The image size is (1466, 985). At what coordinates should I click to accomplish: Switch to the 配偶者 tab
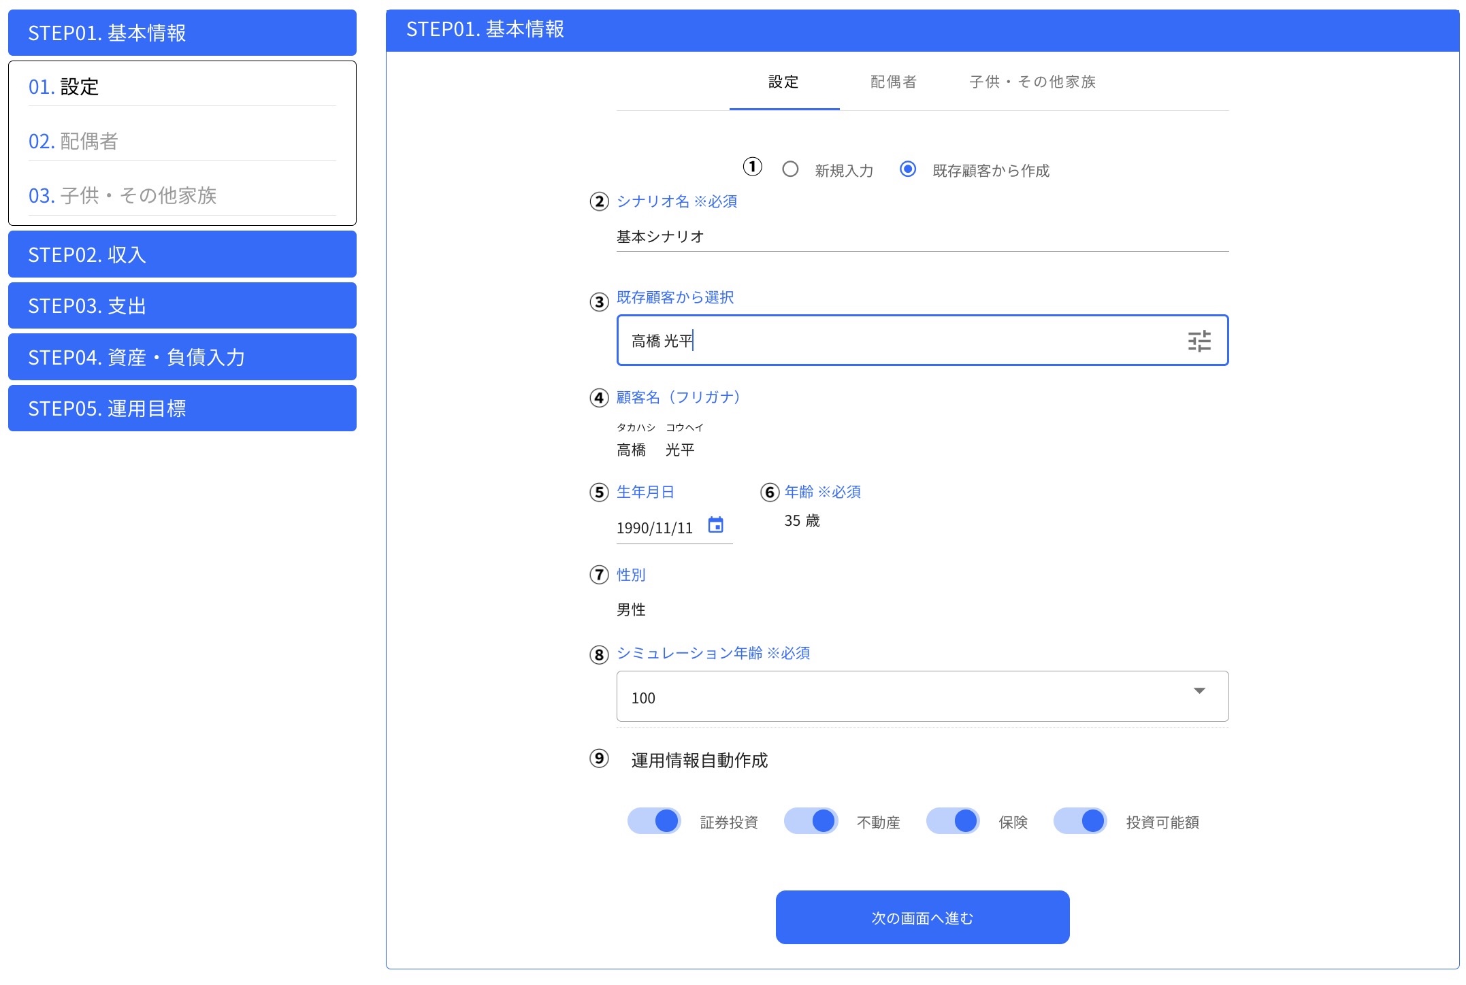pos(894,82)
